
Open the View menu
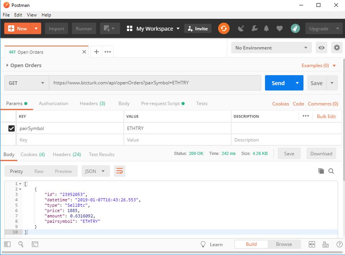tap(32, 15)
